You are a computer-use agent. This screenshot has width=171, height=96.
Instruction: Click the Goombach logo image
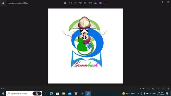[85, 46]
